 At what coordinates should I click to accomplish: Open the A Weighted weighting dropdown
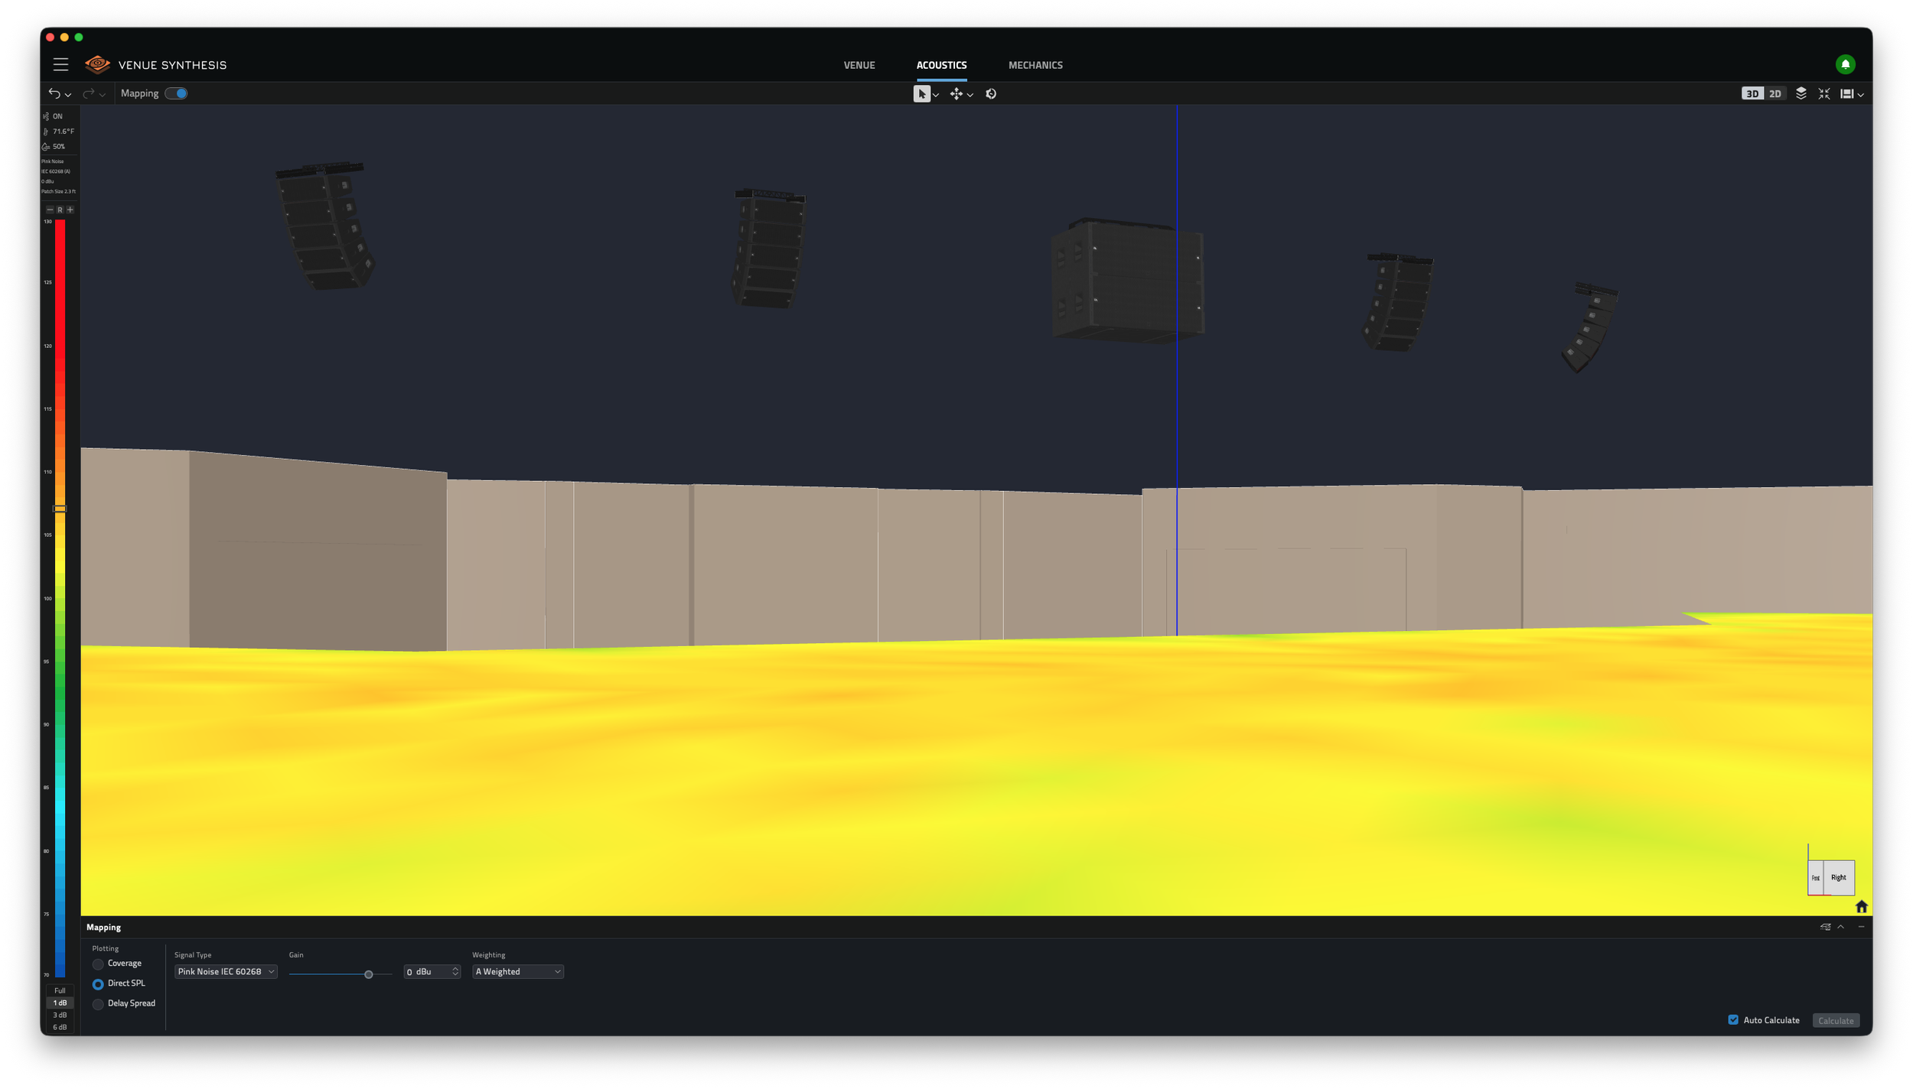click(x=518, y=972)
